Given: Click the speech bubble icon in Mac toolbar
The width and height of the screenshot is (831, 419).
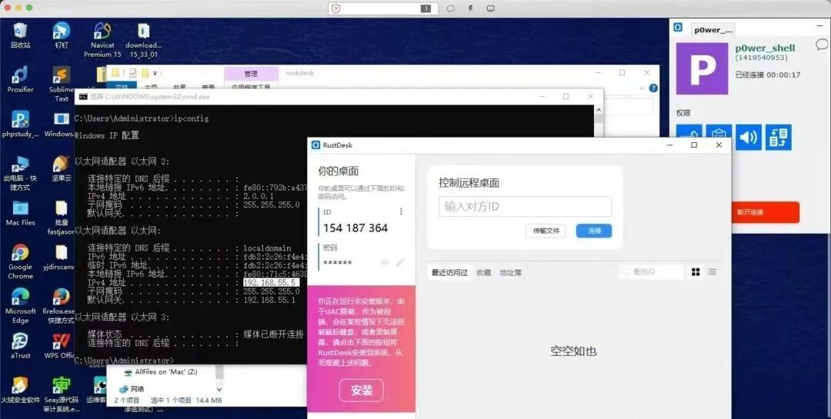Looking at the screenshot, I should point(450,8).
